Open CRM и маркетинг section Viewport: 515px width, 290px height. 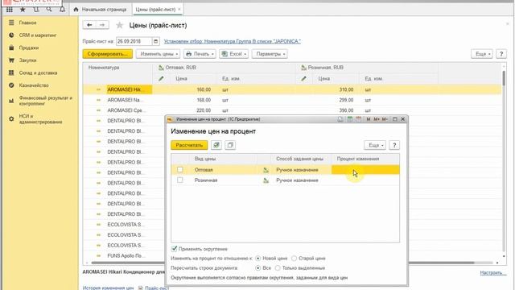[38, 35]
